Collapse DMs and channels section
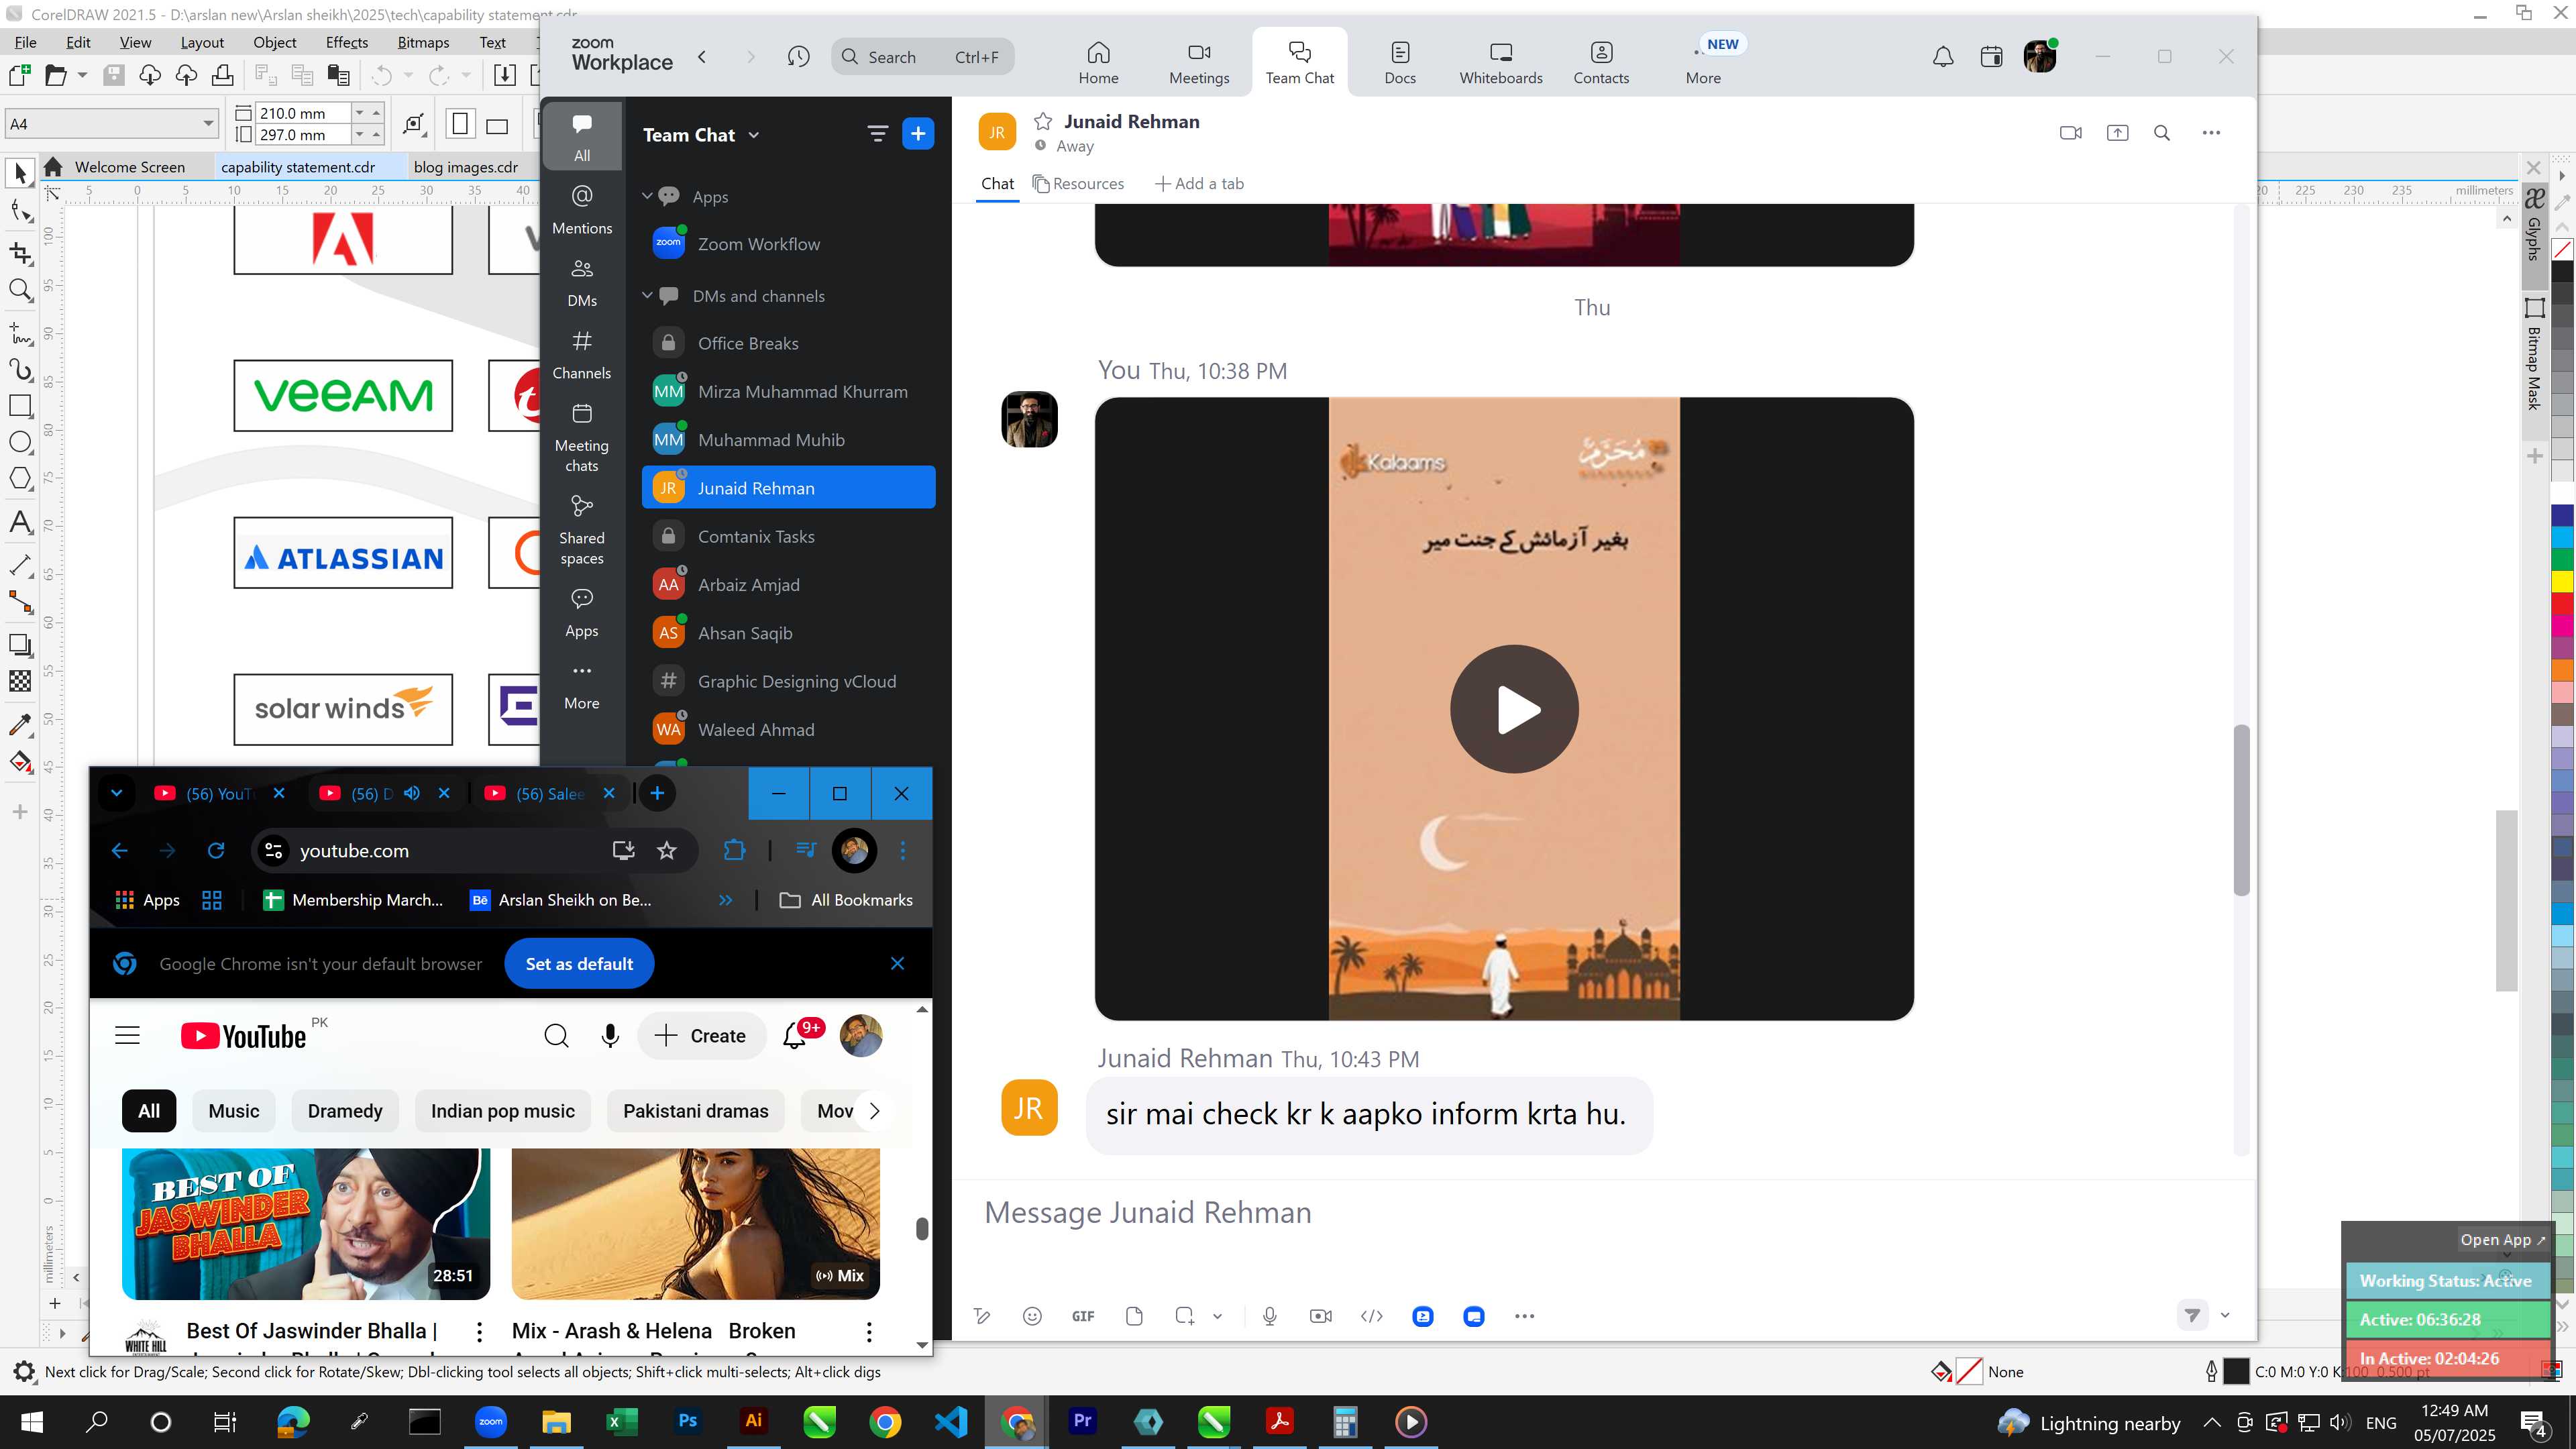 (x=647, y=295)
